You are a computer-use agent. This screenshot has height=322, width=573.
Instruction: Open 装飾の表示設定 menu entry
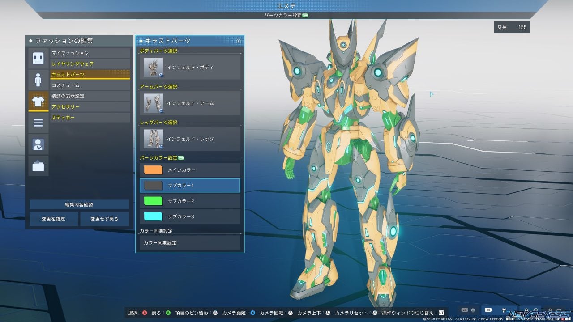pos(90,96)
